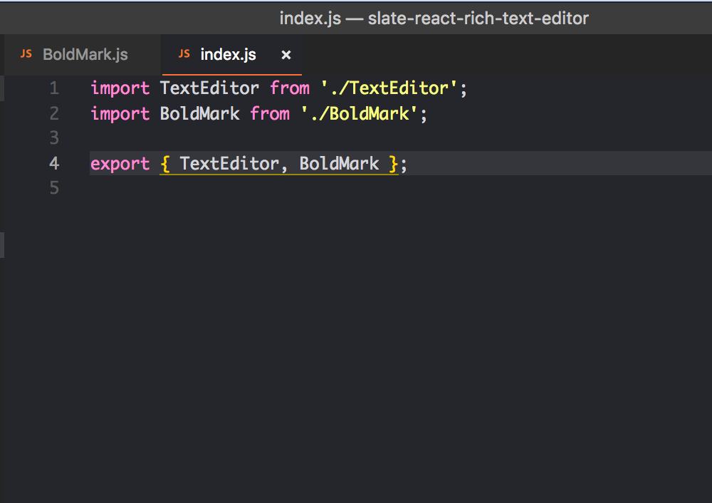Image resolution: width=712 pixels, height=503 pixels.
Task: Click the 'from' keyword on line 1
Action: point(290,88)
